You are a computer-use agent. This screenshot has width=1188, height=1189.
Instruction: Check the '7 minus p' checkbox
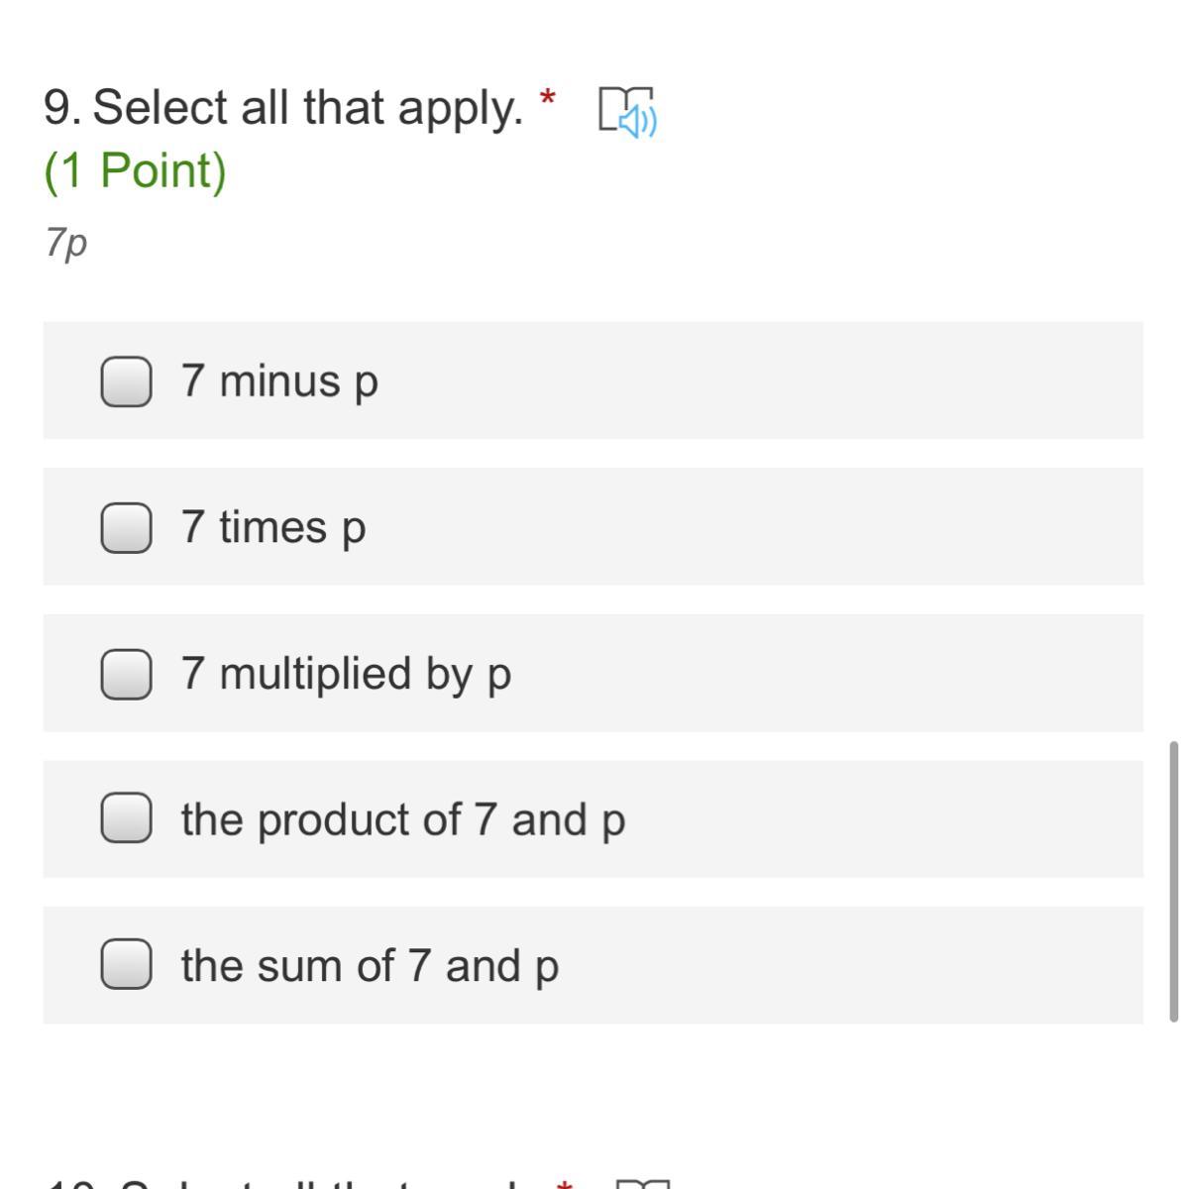coord(126,381)
